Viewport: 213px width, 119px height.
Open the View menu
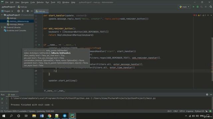17,2
